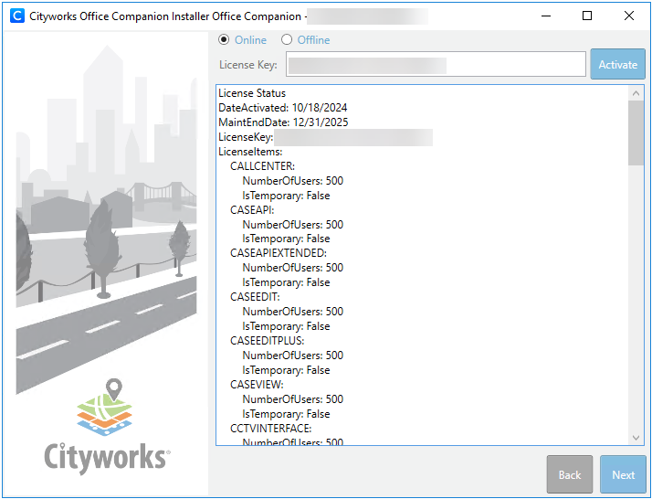Viewport: 652px width, 499px height.
Task: Click NumberOfUsers: 500 under CASEAPIEXTENDED
Action: (x=293, y=268)
